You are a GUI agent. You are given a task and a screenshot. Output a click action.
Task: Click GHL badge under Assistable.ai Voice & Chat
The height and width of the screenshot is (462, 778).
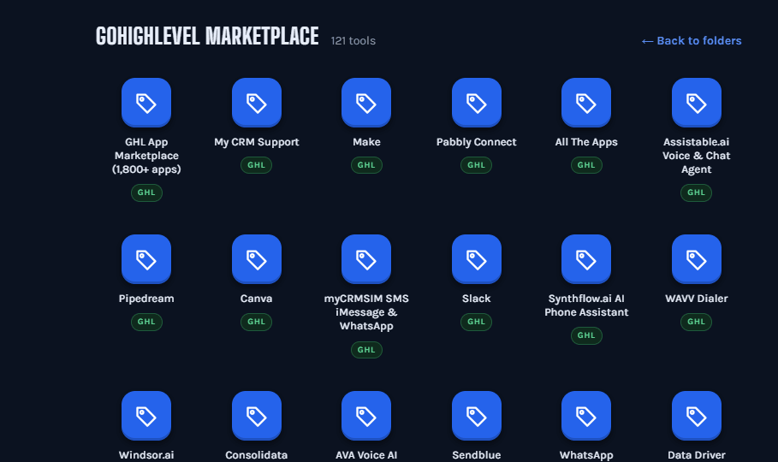pyautogui.click(x=696, y=192)
